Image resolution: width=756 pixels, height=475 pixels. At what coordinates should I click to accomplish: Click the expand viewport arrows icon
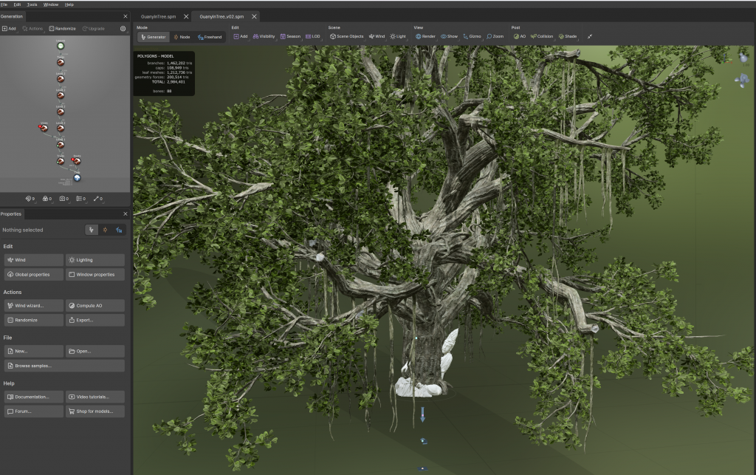pyautogui.click(x=590, y=36)
